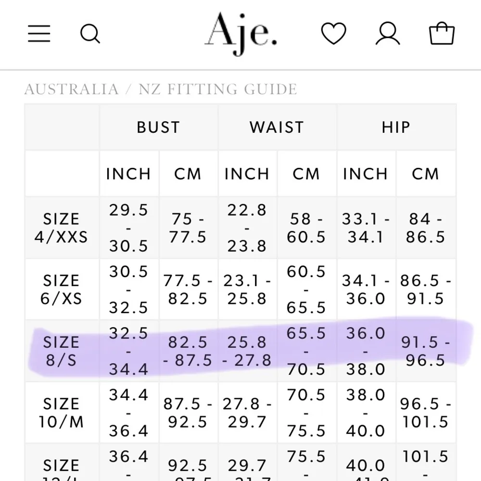Image resolution: width=481 pixels, height=481 pixels.
Task: Click the 58 - 60.5 waist cell
Action: click(x=306, y=228)
